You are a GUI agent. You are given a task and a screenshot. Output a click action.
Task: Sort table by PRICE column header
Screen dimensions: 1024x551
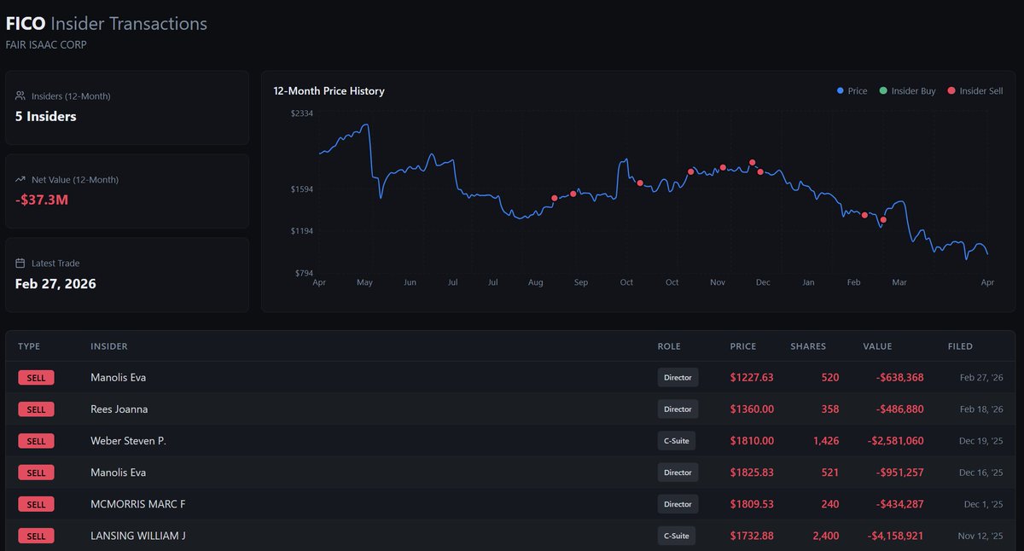point(742,346)
